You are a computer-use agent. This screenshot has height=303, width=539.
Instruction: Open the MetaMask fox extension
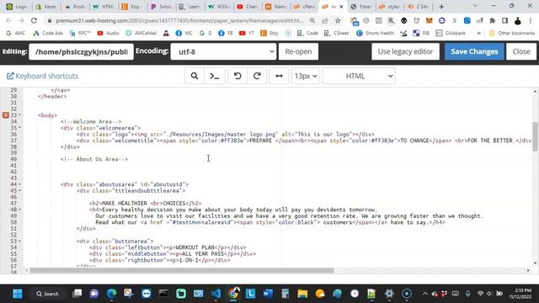429,20
